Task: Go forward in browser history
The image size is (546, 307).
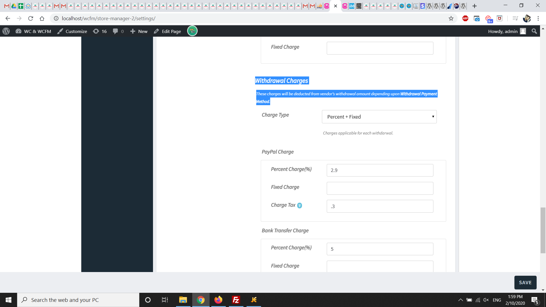Action: (19, 18)
